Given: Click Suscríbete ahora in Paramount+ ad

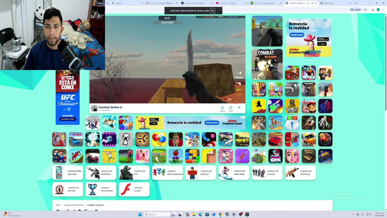Looking at the screenshot, I should [x=68, y=119].
